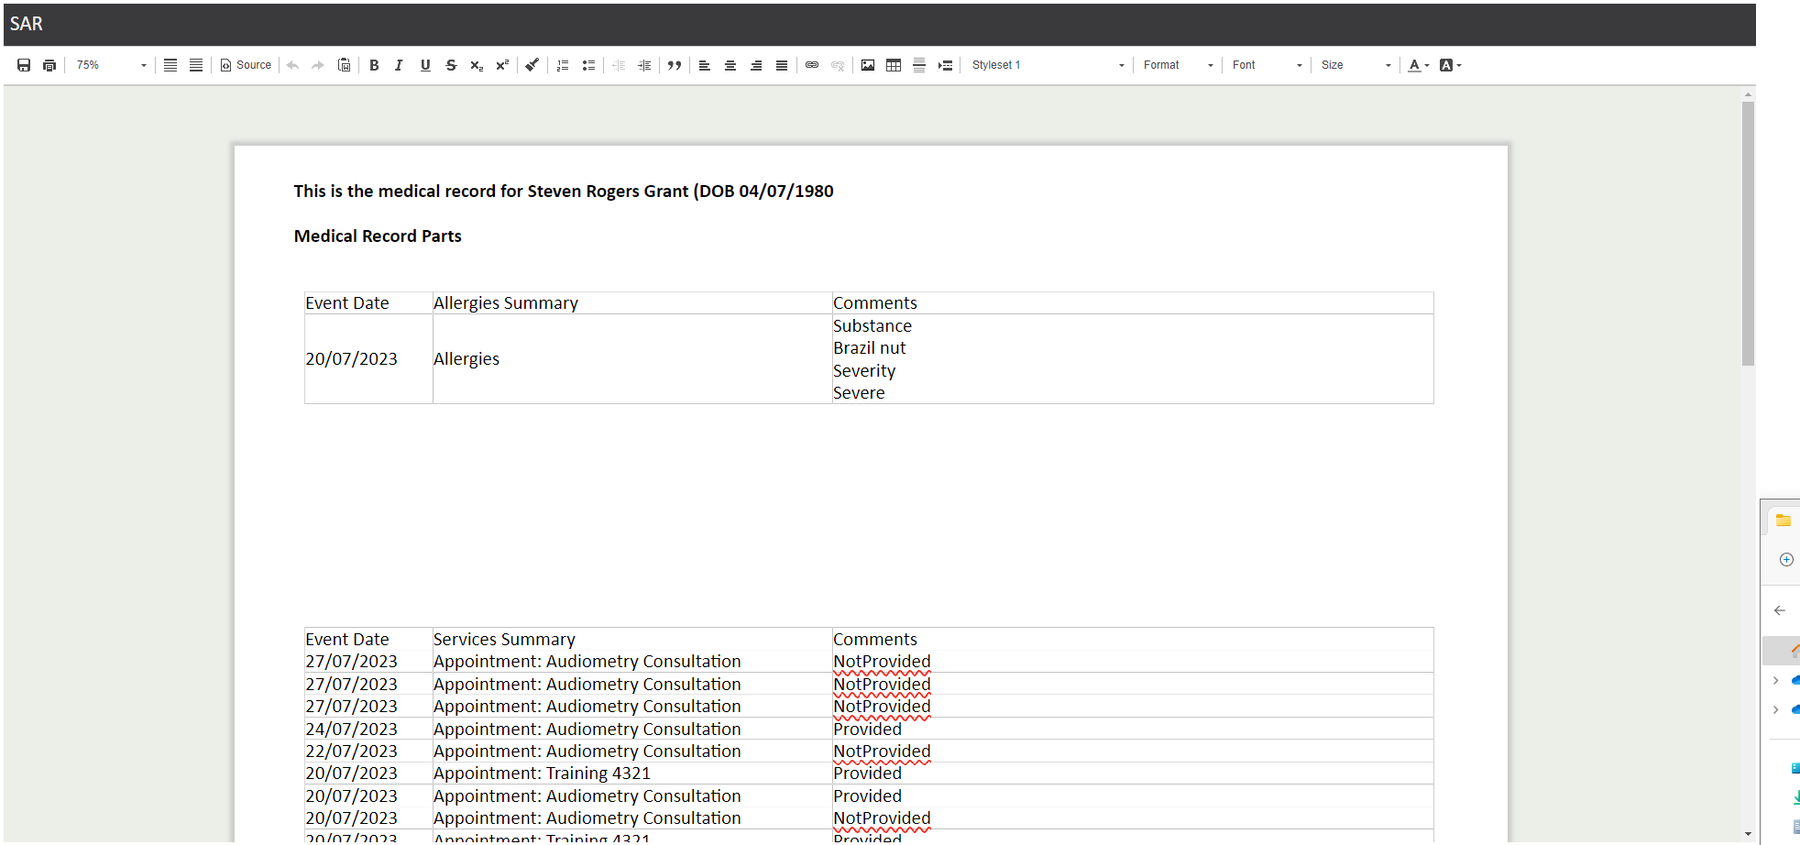Click the Undo arrow icon
Viewport: 1800px width, 845px height.
click(x=291, y=65)
